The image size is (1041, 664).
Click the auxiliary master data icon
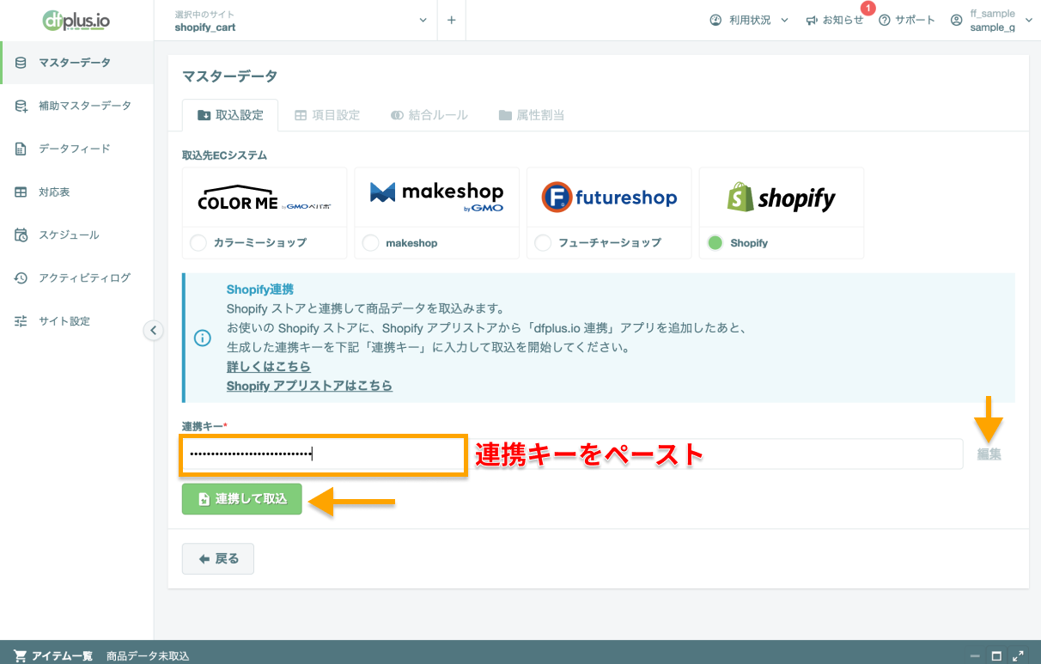tap(21, 106)
